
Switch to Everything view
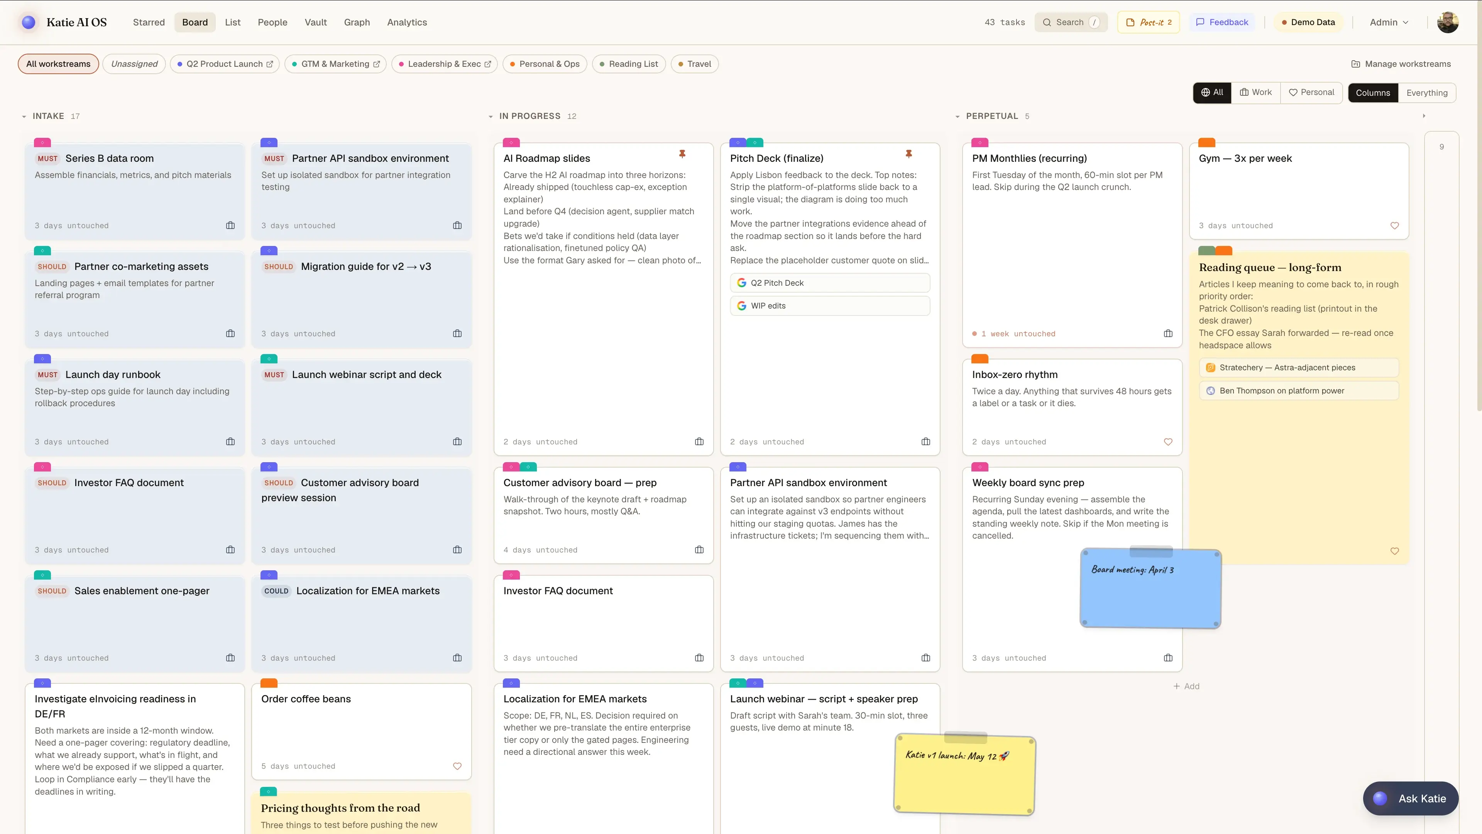(1427, 93)
